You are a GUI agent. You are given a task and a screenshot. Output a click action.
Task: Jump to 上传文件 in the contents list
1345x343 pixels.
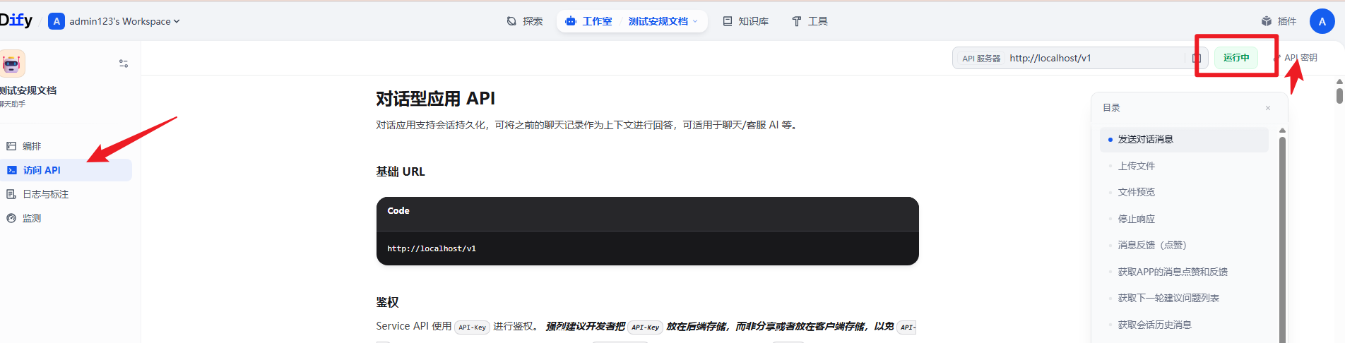[x=1136, y=166]
